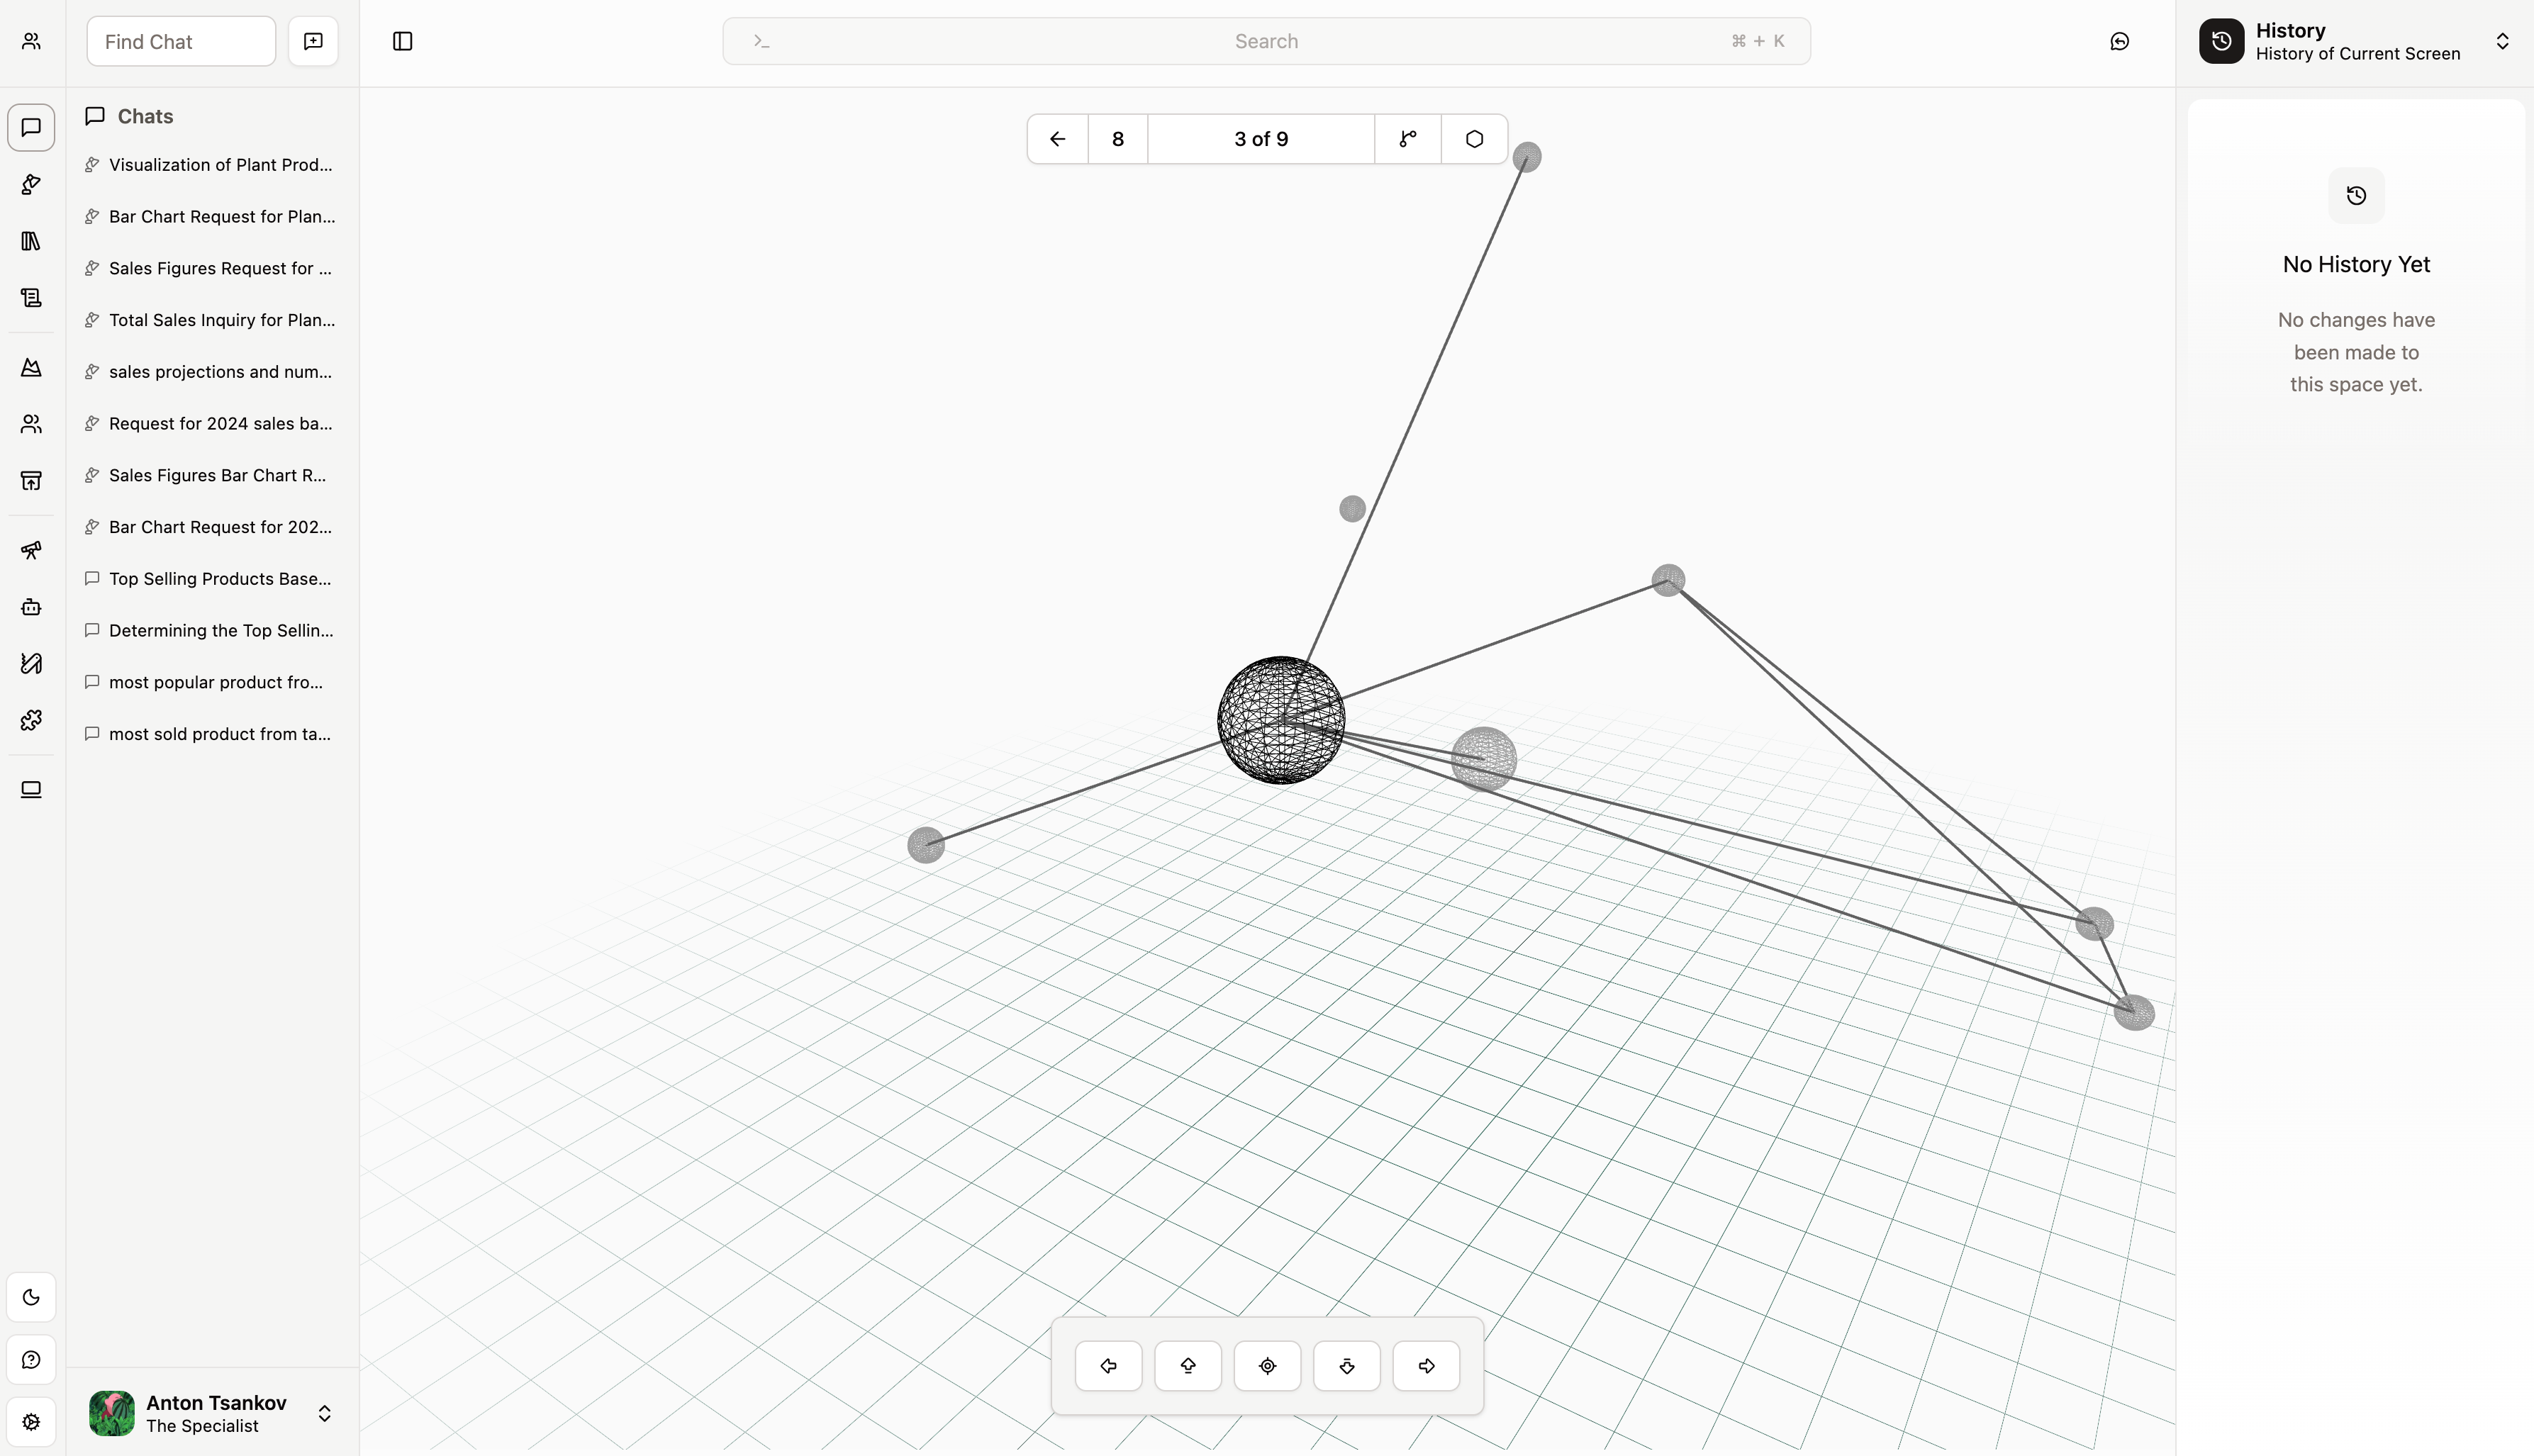Click the robot icon in sidebar
This screenshot has height=1456, width=2534.
click(x=31, y=607)
